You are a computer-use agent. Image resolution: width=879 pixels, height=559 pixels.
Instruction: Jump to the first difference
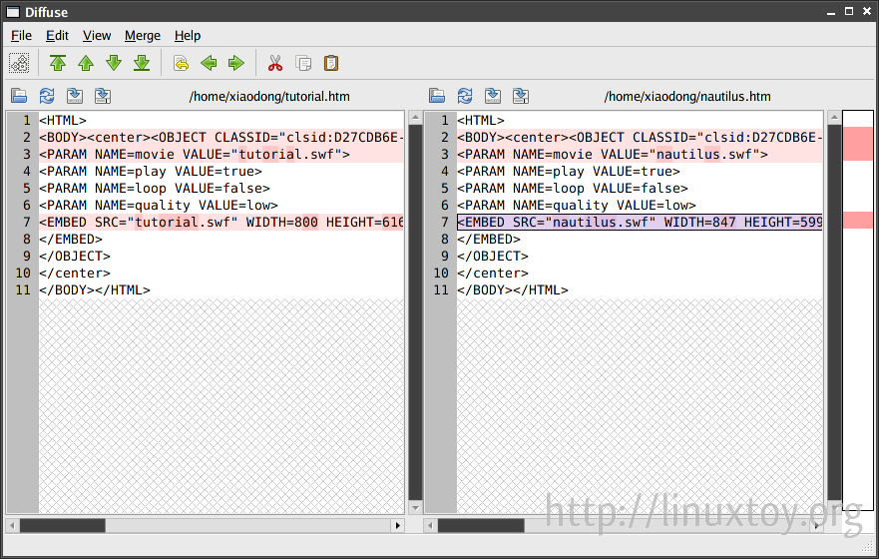click(x=58, y=63)
